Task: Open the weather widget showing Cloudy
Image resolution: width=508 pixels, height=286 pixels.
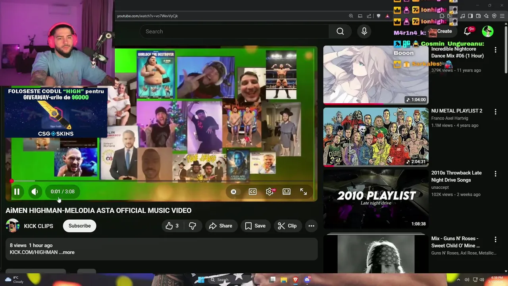Action: [x=14, y=280]
